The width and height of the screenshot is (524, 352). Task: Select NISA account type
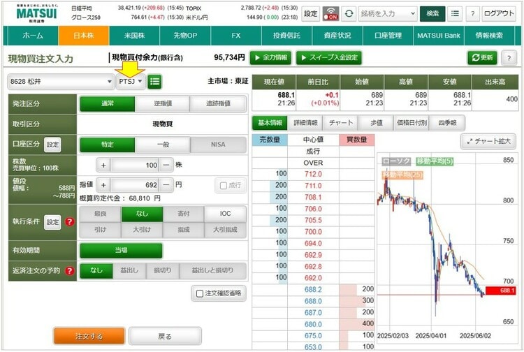(218, 145)
